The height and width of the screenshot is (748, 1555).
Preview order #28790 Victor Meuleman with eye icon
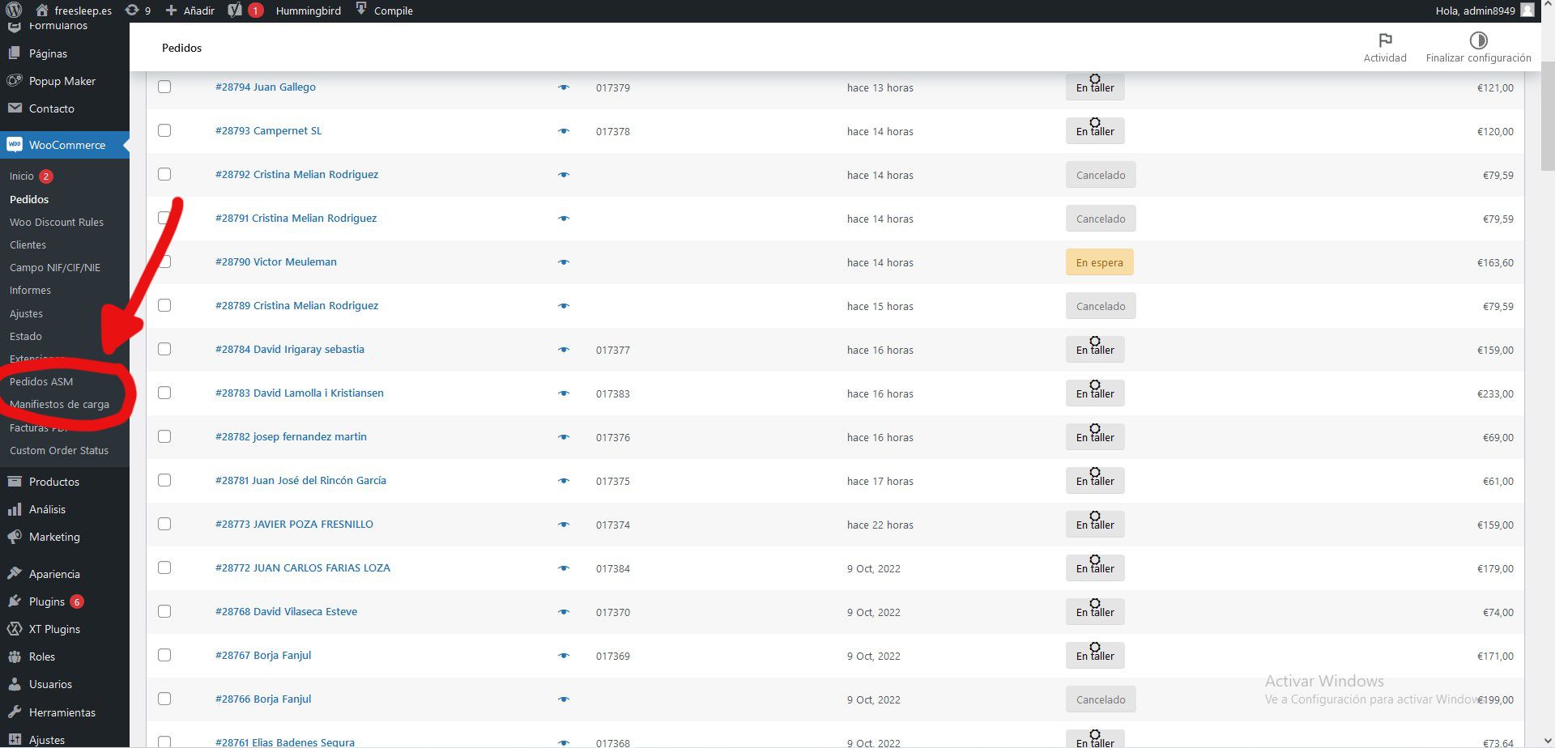(564, 262)
